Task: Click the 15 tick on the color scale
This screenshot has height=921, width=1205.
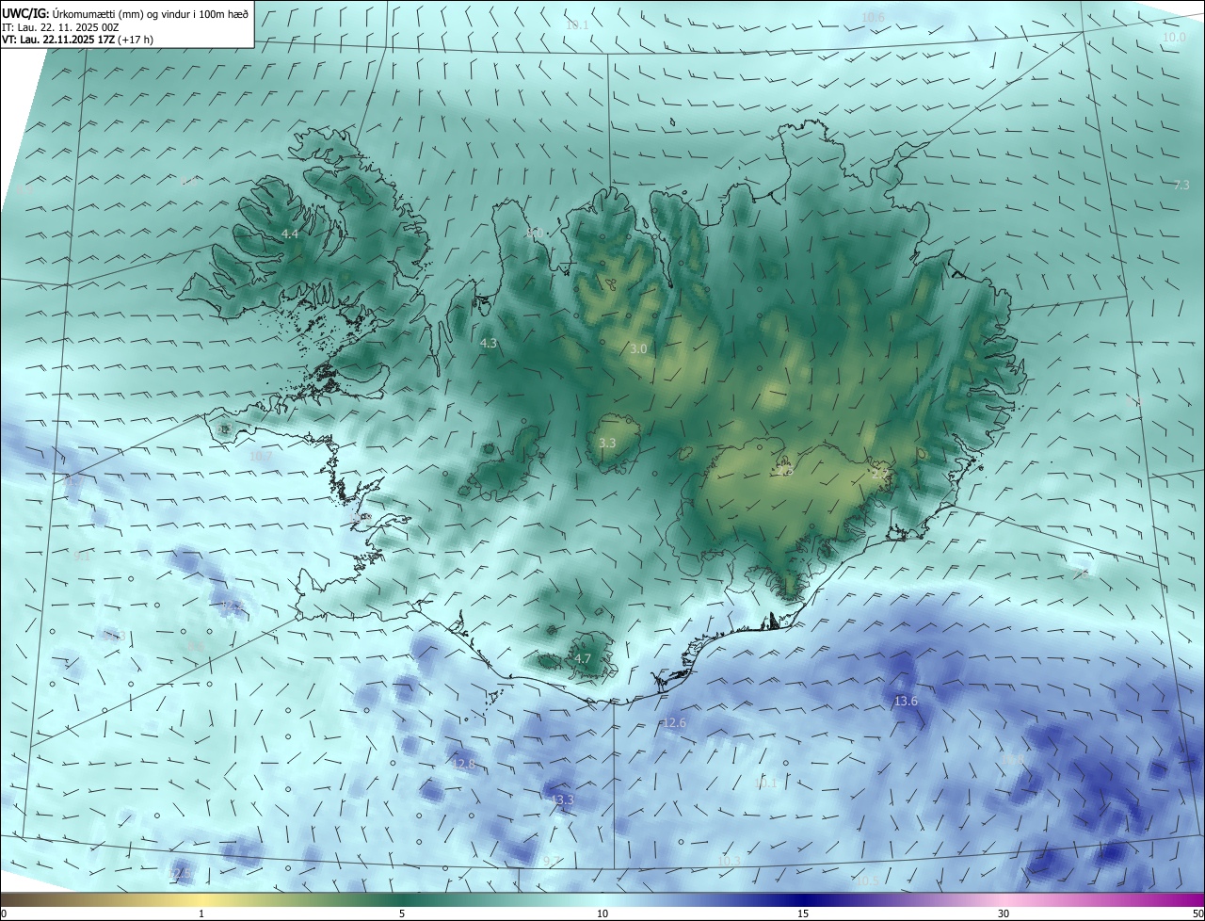Action: coord(803,913)
